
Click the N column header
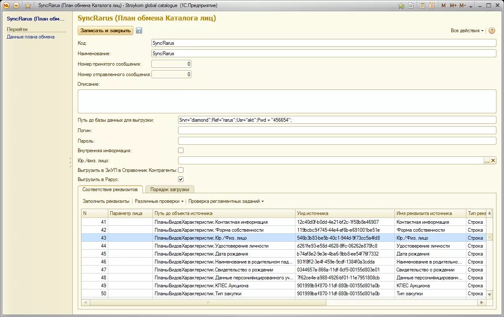[95, 213]
